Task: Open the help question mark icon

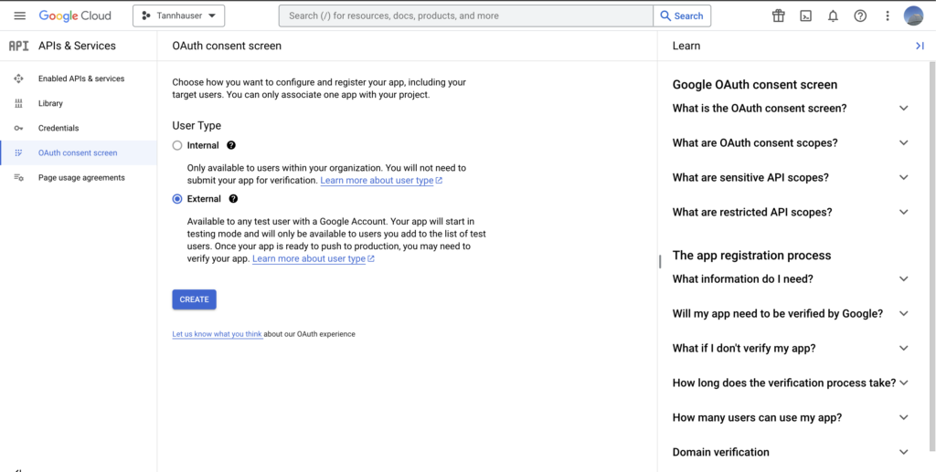Action: pyautogui.click(x=860, y=16)
